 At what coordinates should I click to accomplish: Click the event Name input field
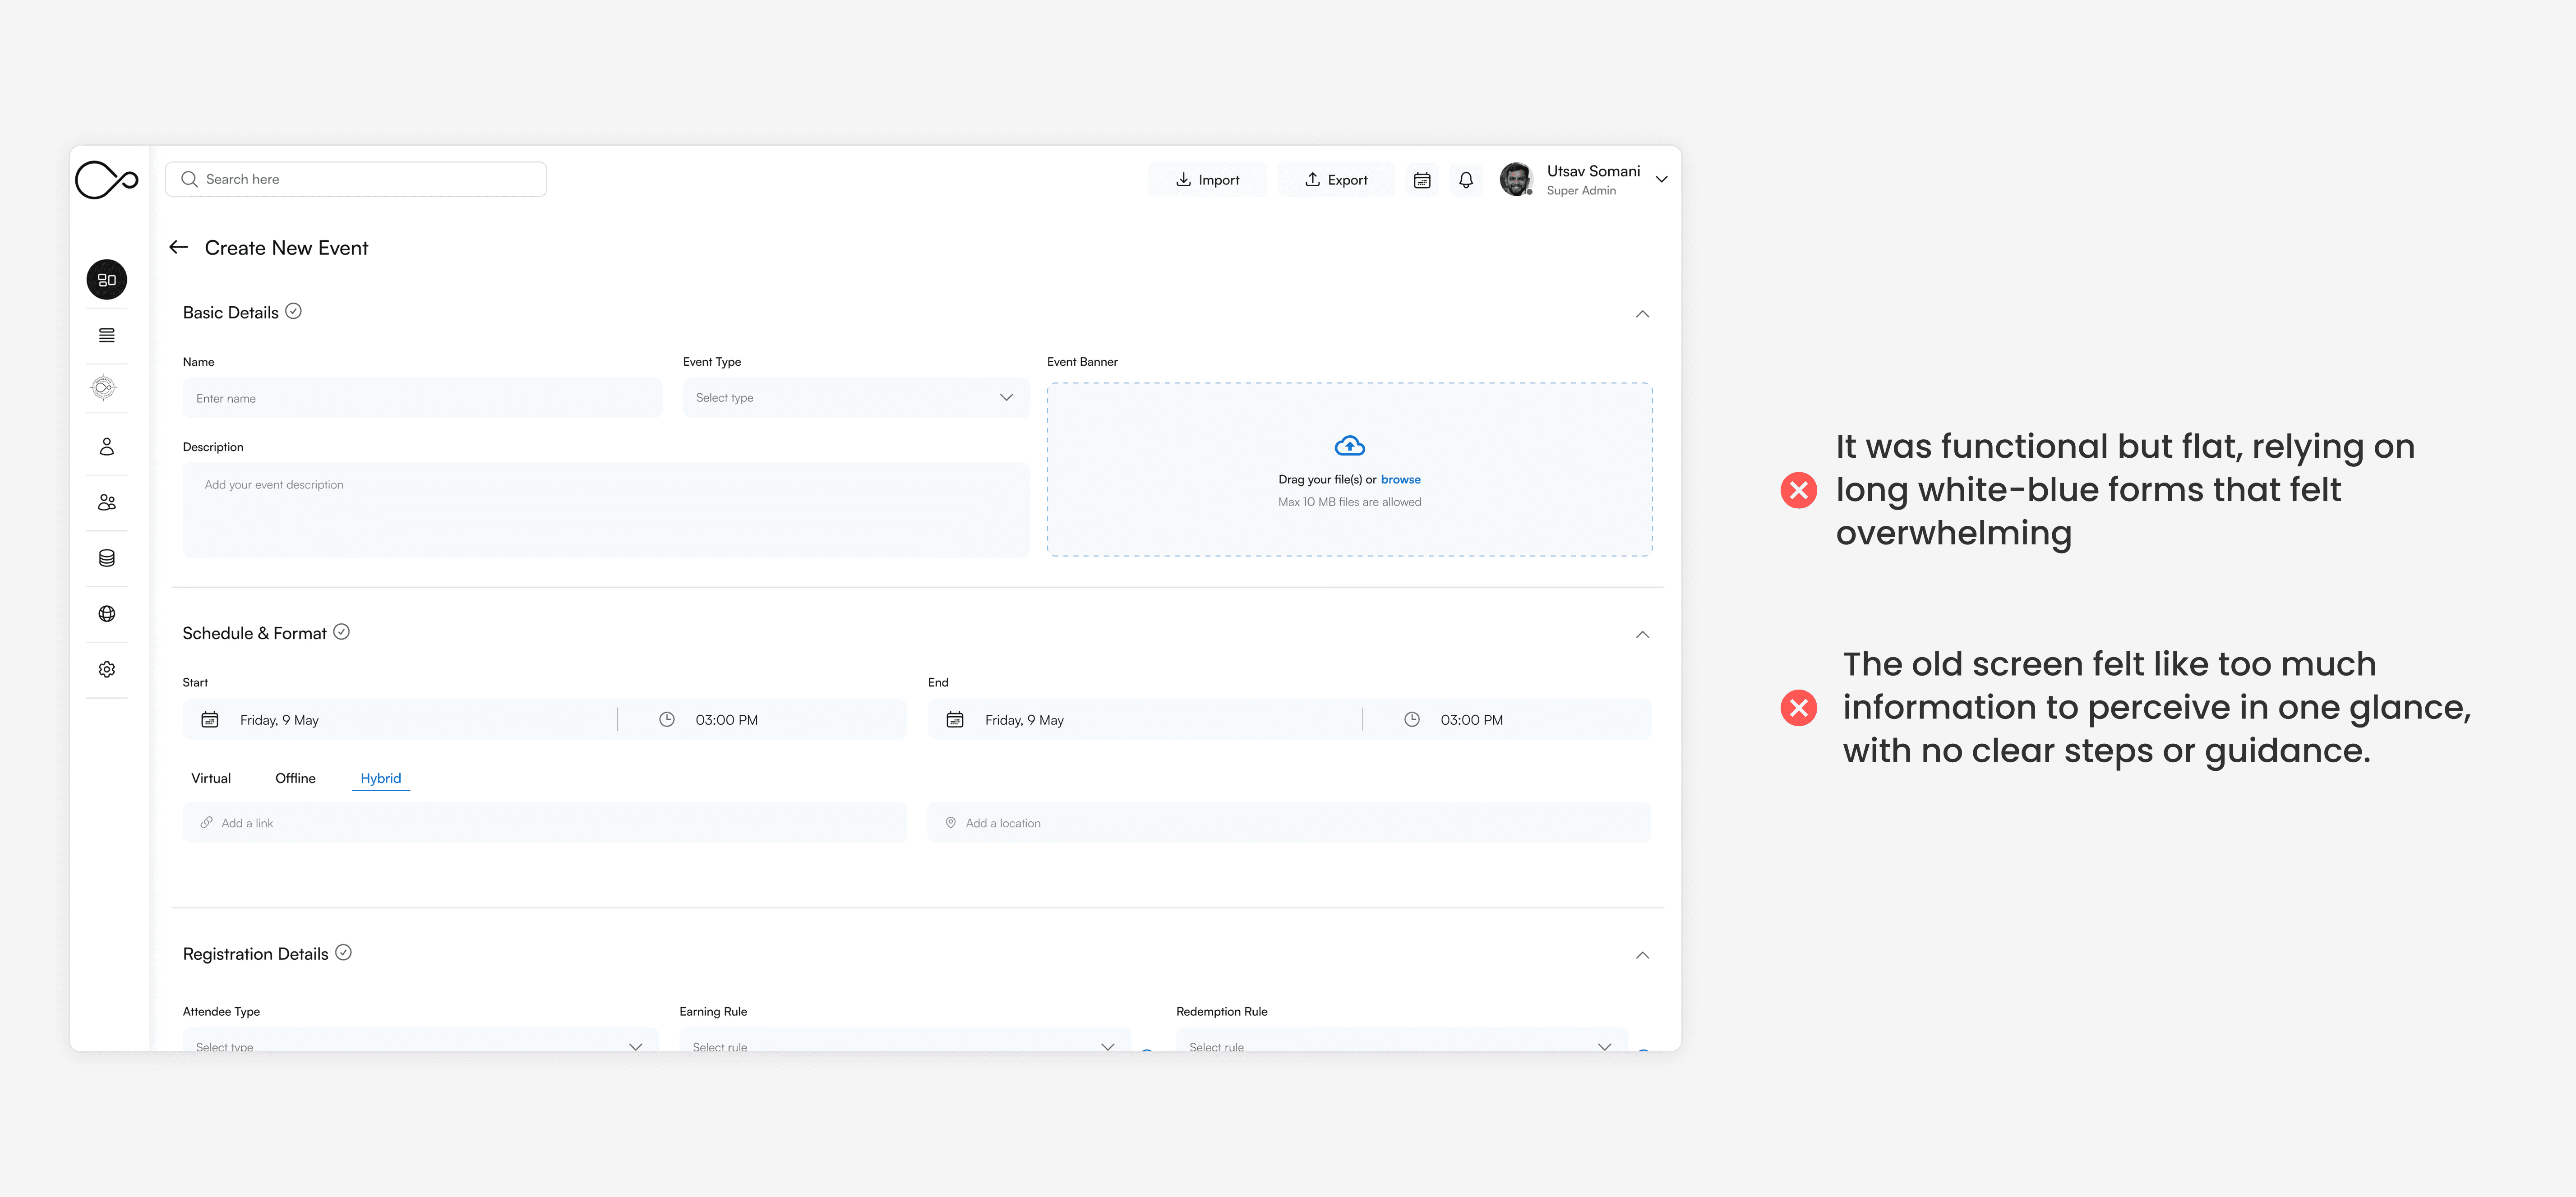pos(422,398)
